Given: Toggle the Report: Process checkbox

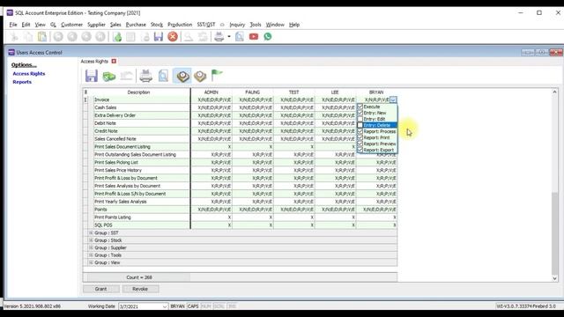Looking at the screenshot, I should pos(360,131).
